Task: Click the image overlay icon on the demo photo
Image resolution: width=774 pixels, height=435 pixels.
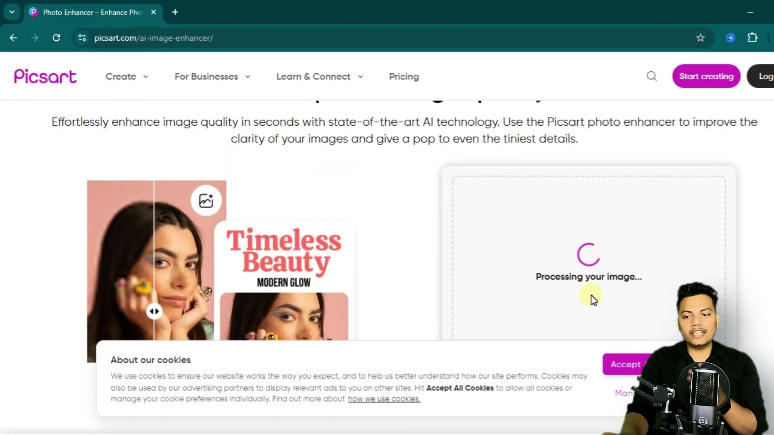Action: [x=206, y=200]
